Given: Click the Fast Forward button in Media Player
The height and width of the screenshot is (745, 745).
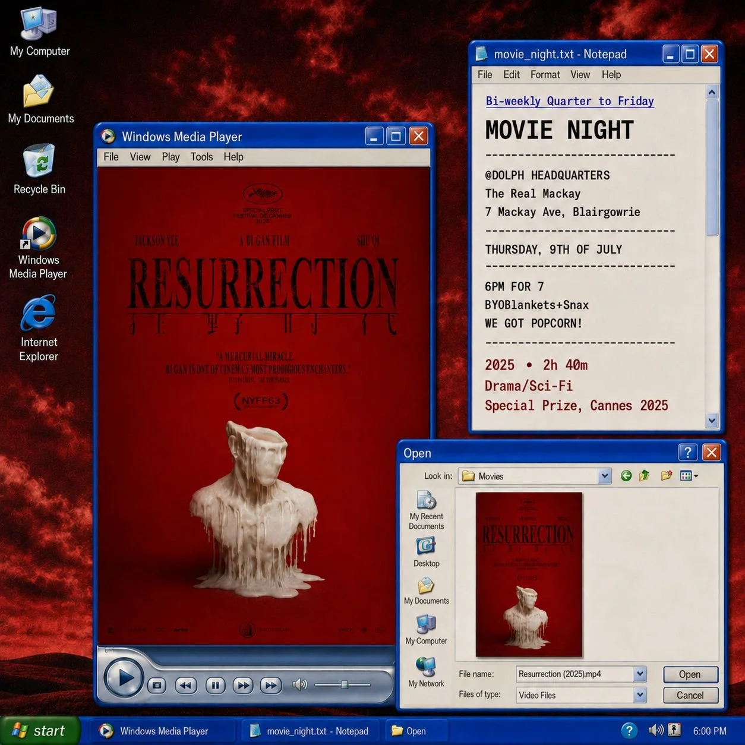Looking at the screenshot, I should click(x=243, y=686).
